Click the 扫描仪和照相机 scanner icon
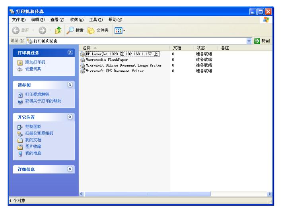 click(x=20, y=134)
